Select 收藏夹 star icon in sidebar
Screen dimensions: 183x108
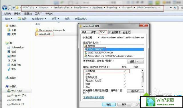[x=7, y=26]
